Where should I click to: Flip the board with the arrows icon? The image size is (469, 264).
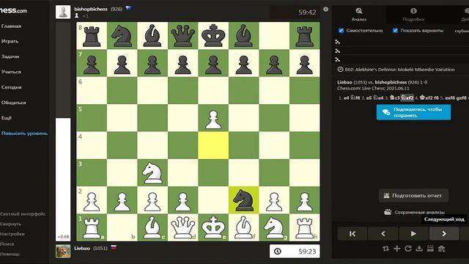click(x=386, y=249)
